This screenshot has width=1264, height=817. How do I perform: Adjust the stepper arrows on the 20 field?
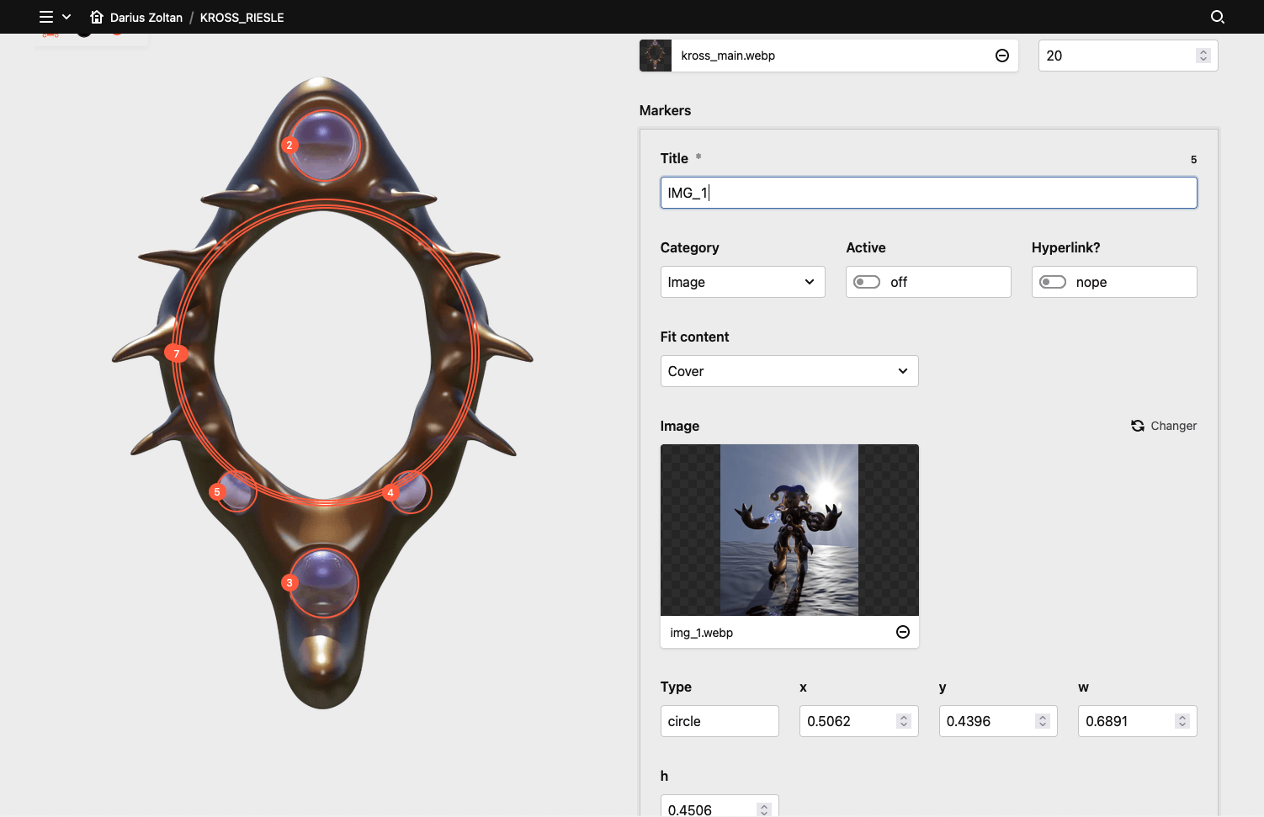pyautogui.click(x=1203, y=56)
